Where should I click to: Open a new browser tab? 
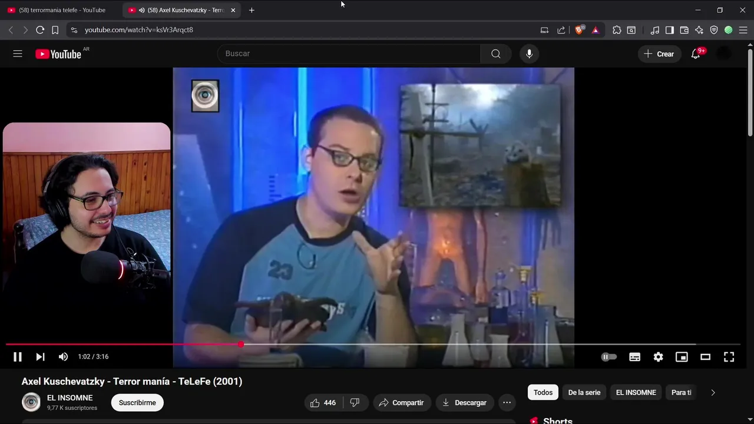(x=252, y=10)
